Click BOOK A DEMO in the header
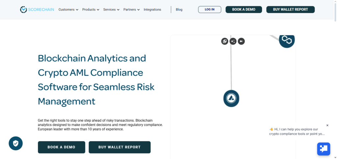This screenshot has height=159, width=337. (244, 10)
